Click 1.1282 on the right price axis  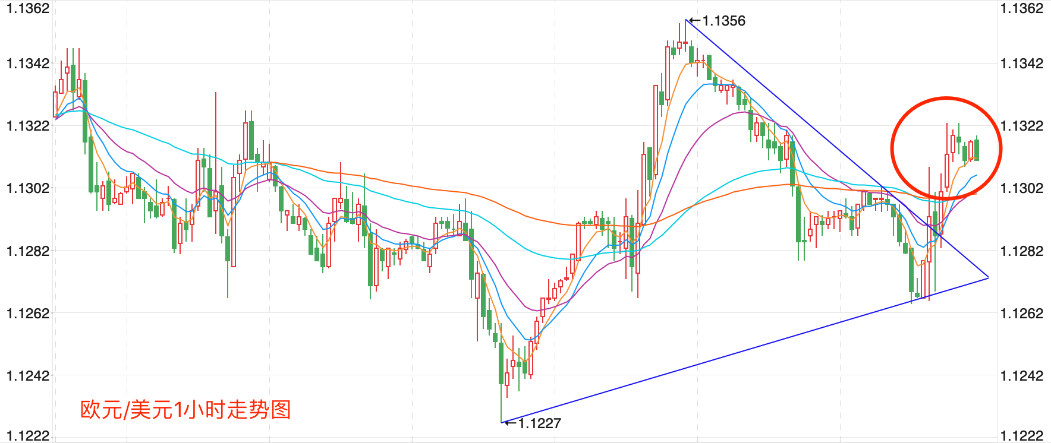1022,251
